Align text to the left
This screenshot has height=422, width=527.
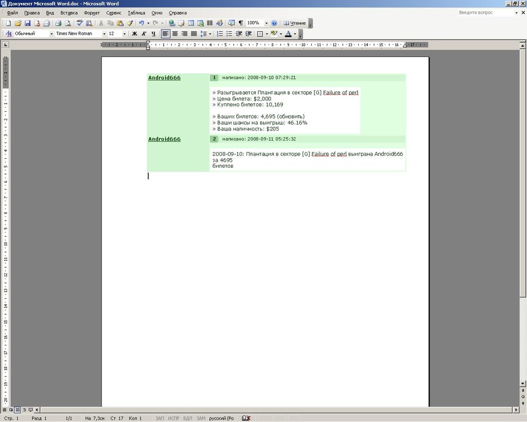[x=165, y=33]
